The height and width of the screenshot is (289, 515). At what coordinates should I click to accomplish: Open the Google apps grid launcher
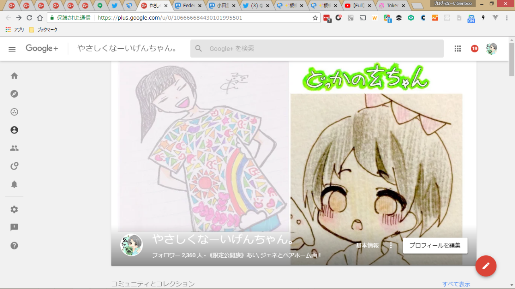(457, 49)
